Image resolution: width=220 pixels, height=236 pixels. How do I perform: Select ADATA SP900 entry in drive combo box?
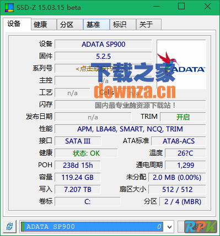[x=92, y=227]
